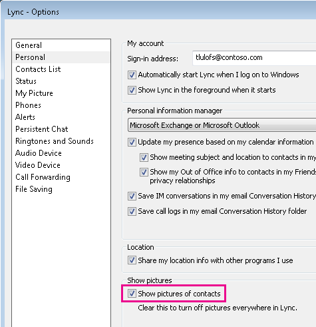The image size is (316, 327).
Task: Open the Video Device settings
Action: click(x=61, y=165)
